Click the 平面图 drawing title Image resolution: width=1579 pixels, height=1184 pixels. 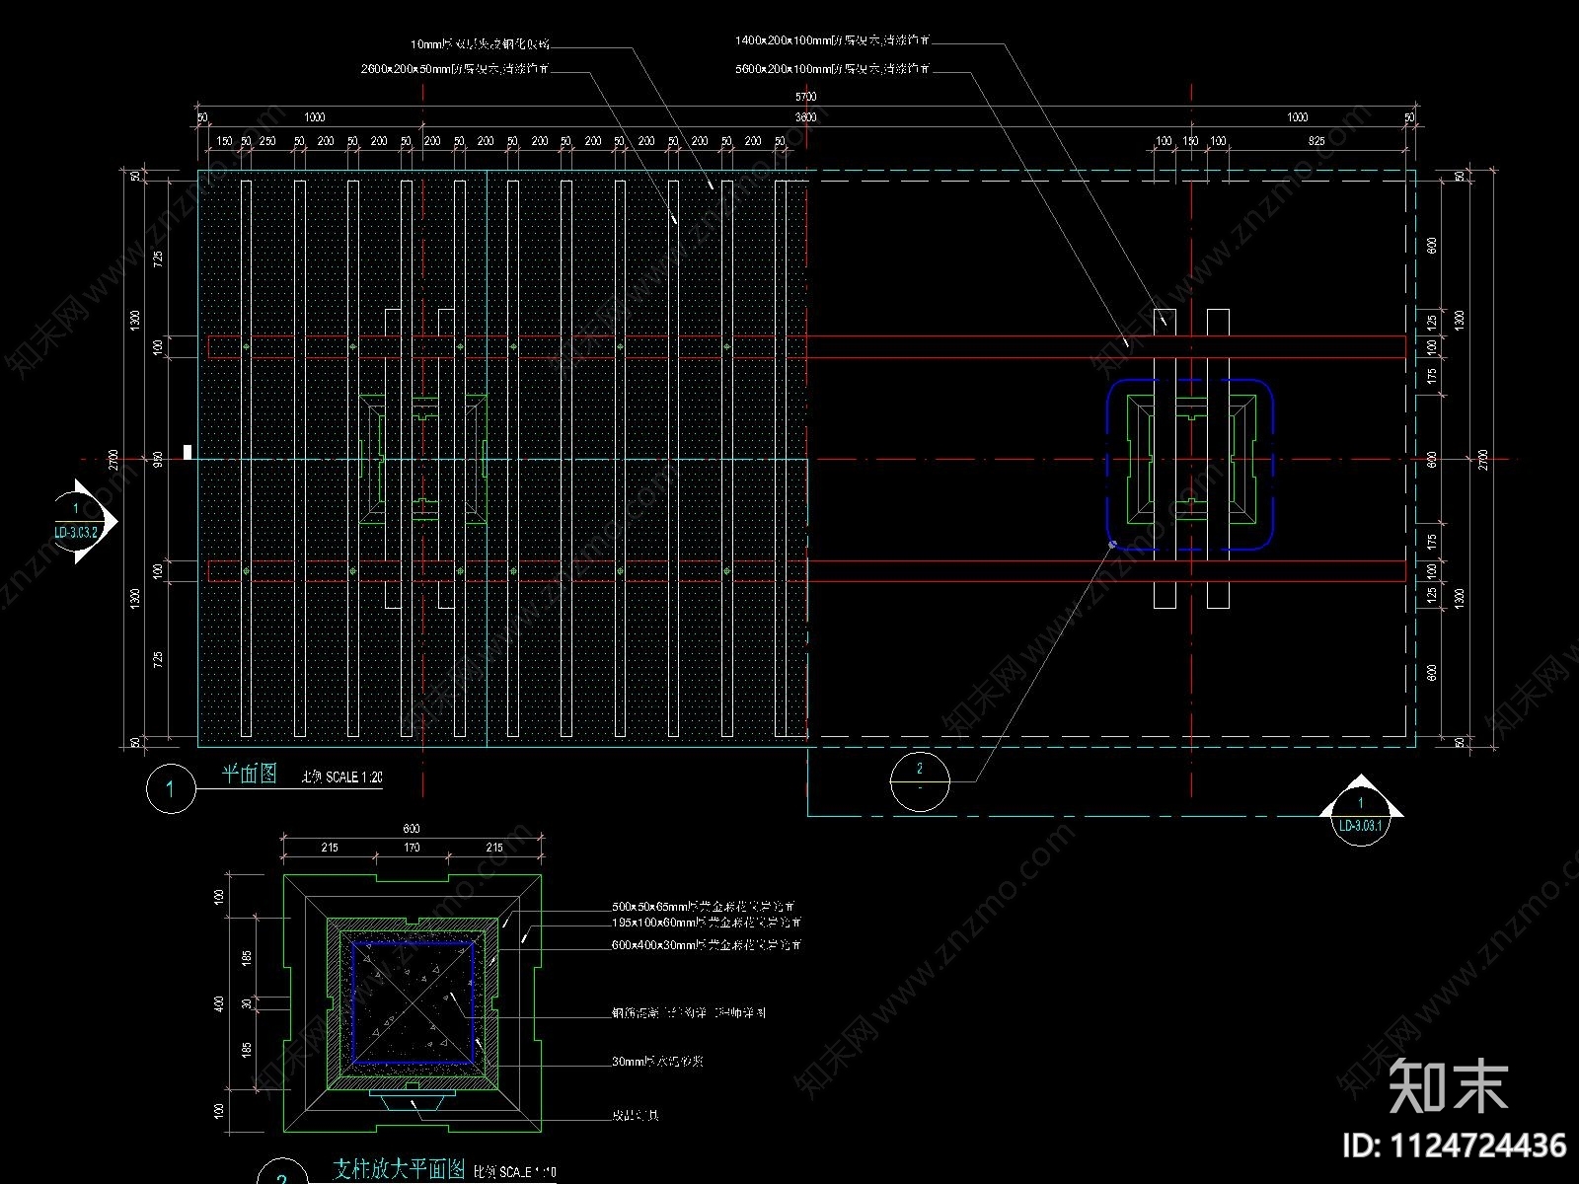[x=250, y=775]
